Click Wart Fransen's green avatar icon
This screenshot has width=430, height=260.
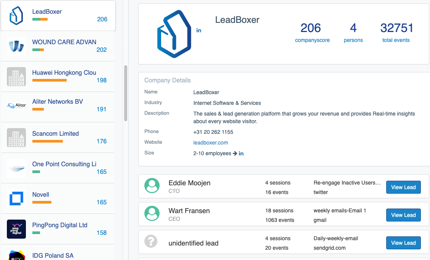click(152, 213)
